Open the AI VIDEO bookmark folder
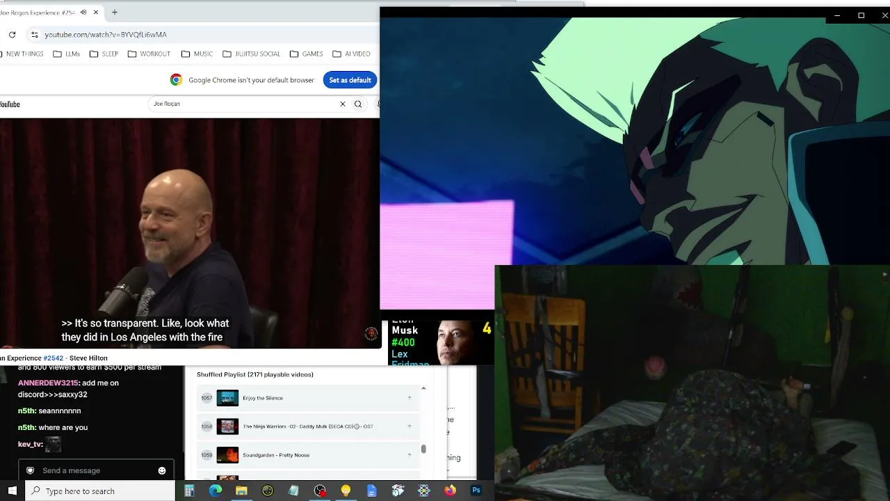890x501 pixels. [x=351, y=54]
